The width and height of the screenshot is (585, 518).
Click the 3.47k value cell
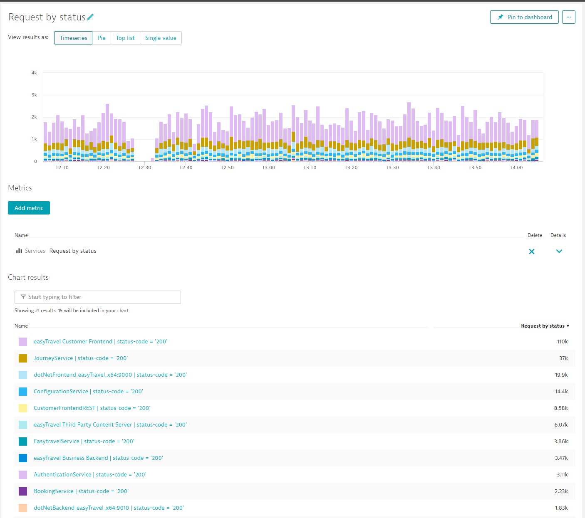[561, 458]
